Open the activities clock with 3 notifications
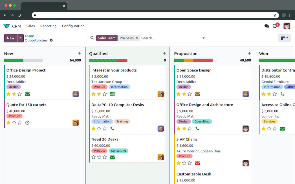 tap(275, 26)
